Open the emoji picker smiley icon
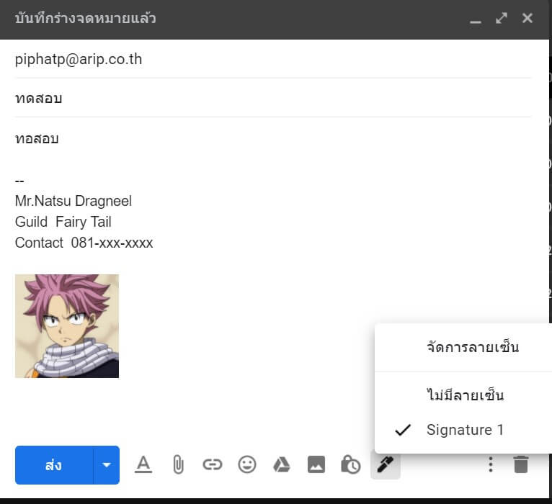 pos(246,465)
